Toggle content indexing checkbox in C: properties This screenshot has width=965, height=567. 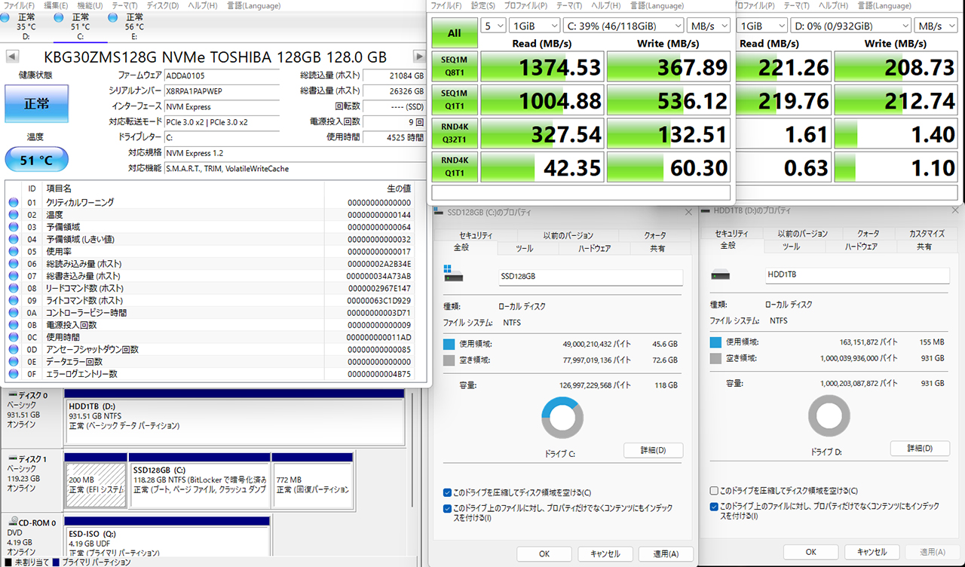coord(448,508)
